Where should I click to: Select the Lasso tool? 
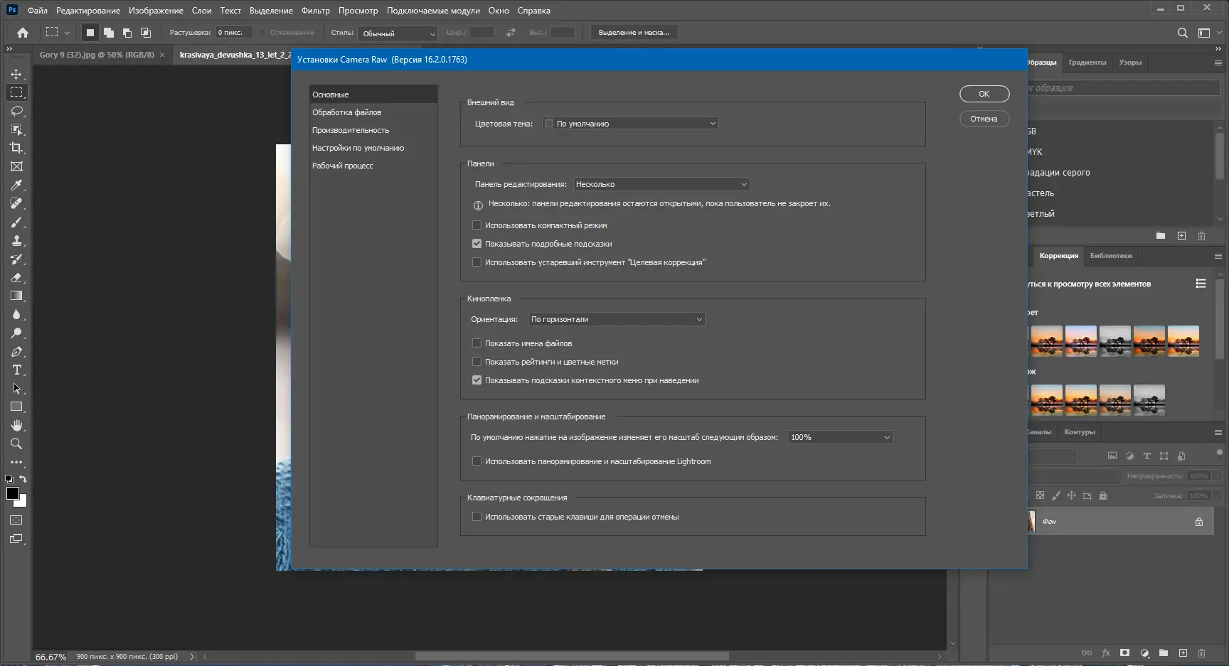[x=16, y=111]
